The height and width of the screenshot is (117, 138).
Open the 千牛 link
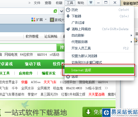(x=15, y=88)
